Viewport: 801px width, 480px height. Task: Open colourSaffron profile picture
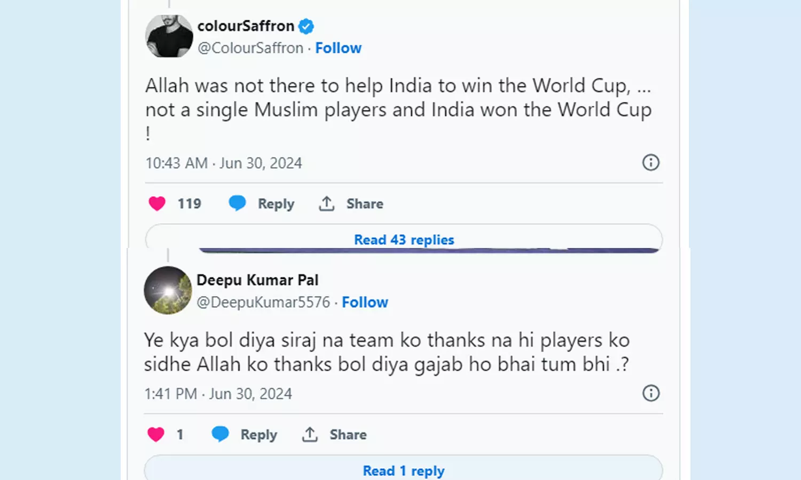(x=169, y=36)
